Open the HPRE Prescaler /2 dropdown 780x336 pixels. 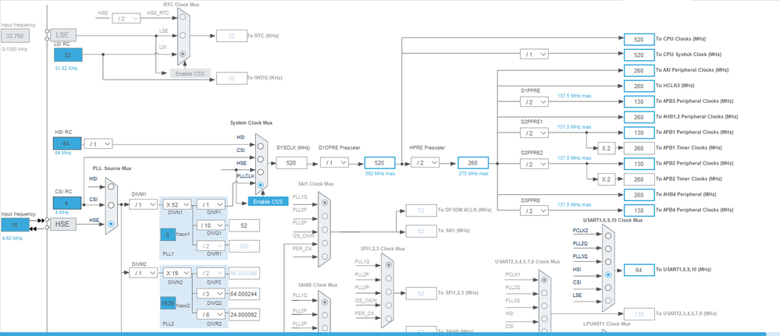(426, 162)
